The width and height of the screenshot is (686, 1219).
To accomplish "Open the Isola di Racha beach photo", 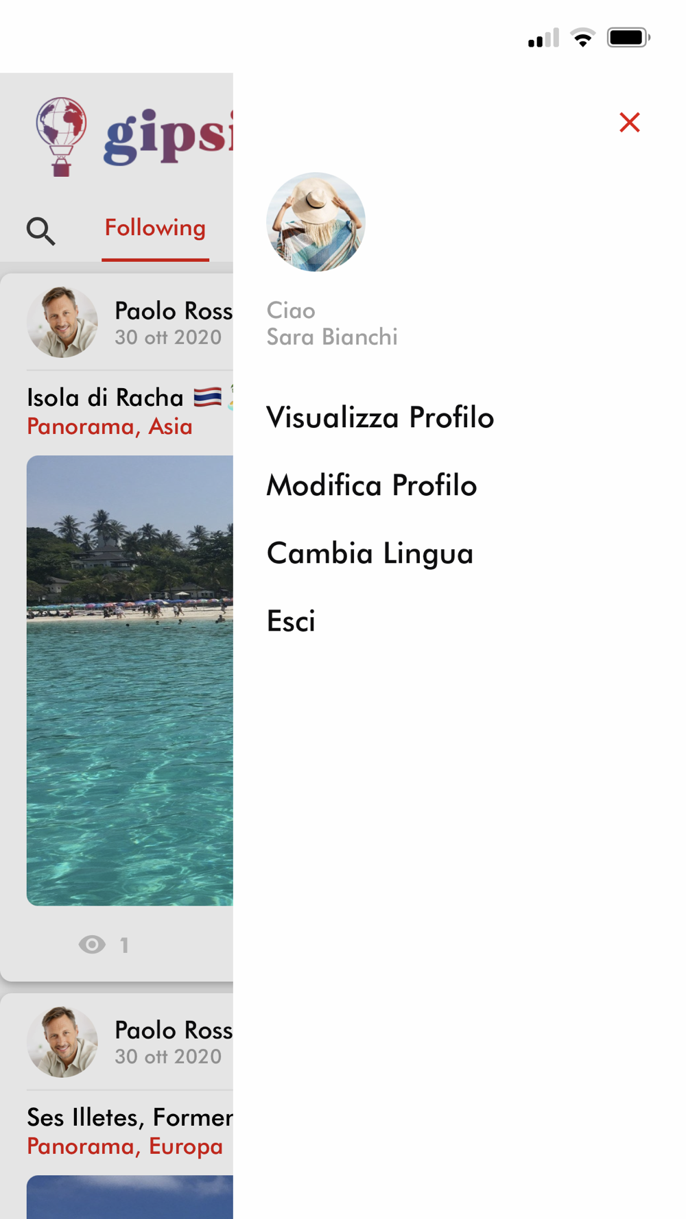I will point(130,680).
